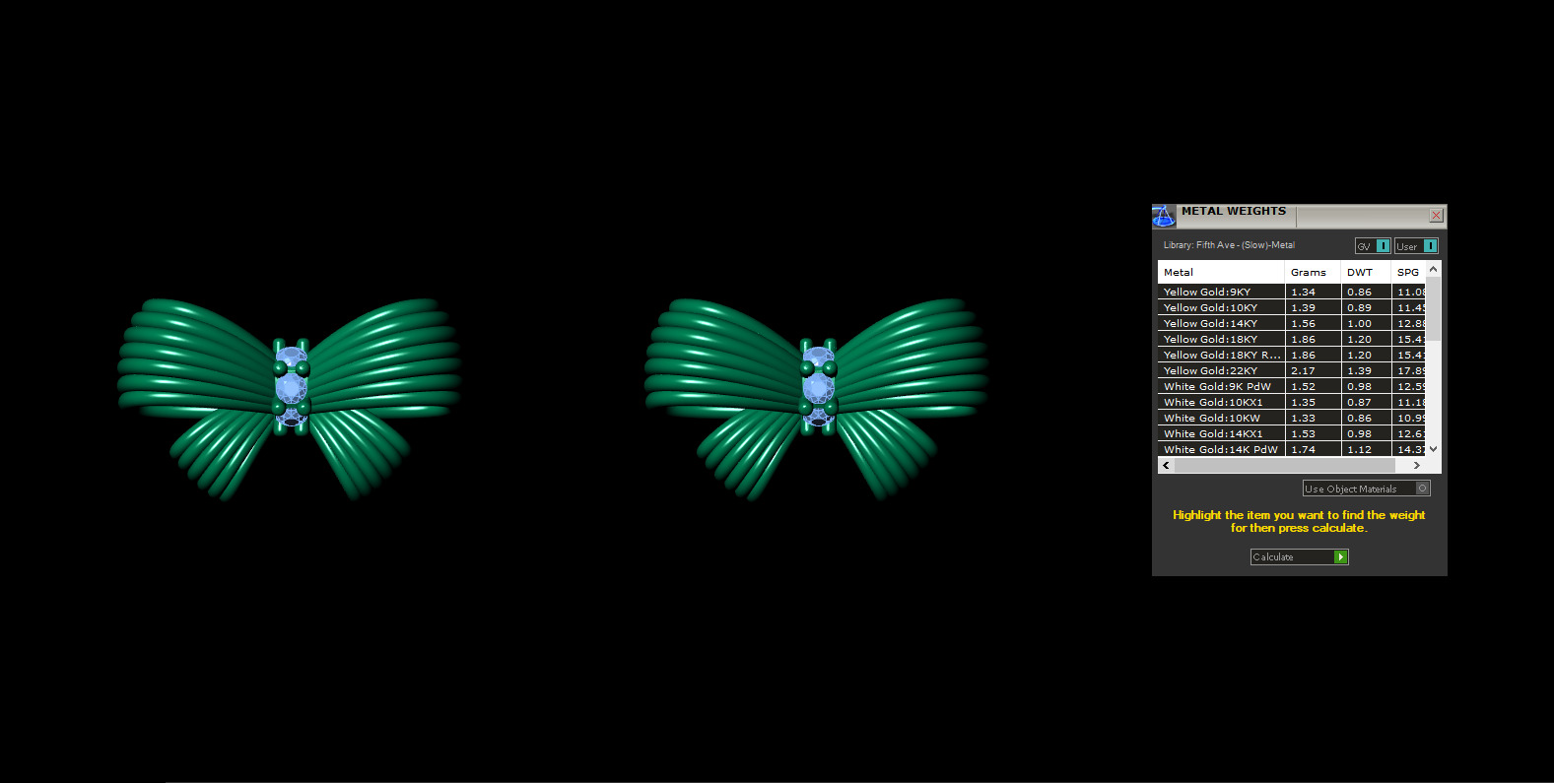Screen dimensions: 1554x783
Task: Click the scroll left arrow under the table
Action: coord(1167,465)
